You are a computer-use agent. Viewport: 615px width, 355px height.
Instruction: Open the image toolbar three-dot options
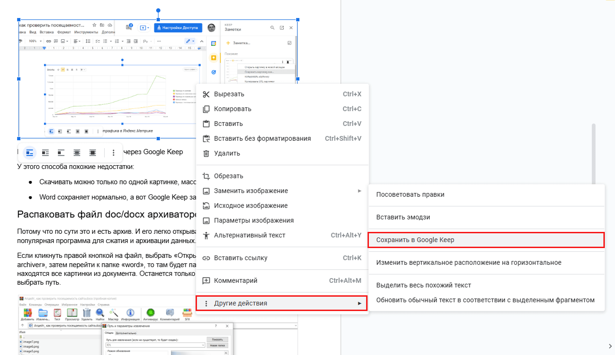[114, 152]
